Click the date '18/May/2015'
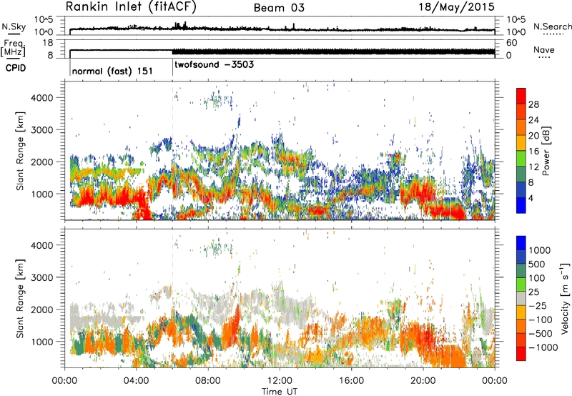This screenshot has height=396, width=572. coord(456,7)
